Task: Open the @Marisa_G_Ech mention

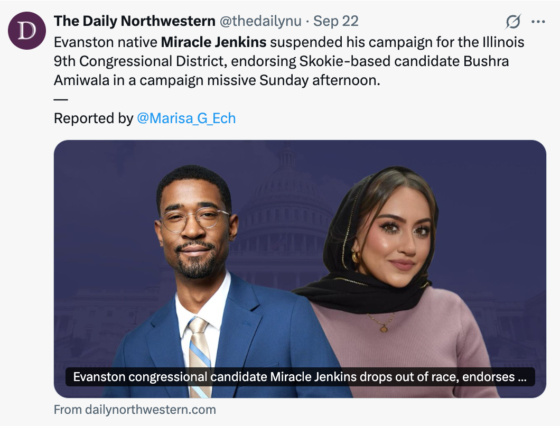Action: pos(186,118)
